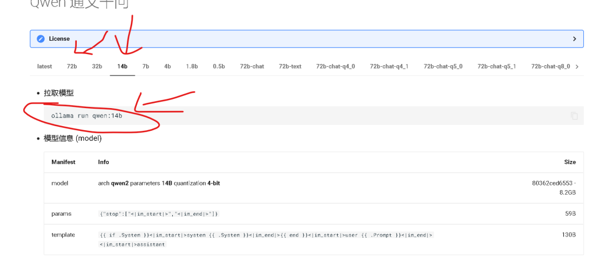Screen dimensions: 596x261
Task: Switch to the 4b tab
Action: point(168,66)
